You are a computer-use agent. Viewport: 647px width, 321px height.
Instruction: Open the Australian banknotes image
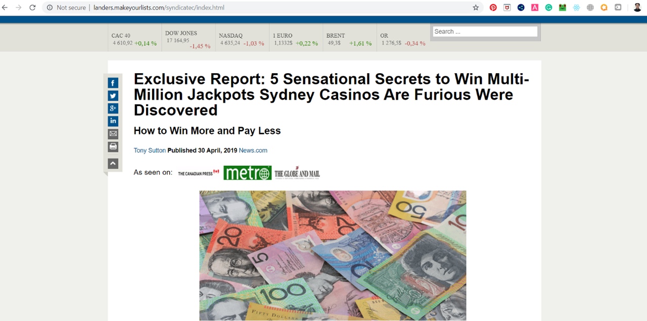[333, 255]
